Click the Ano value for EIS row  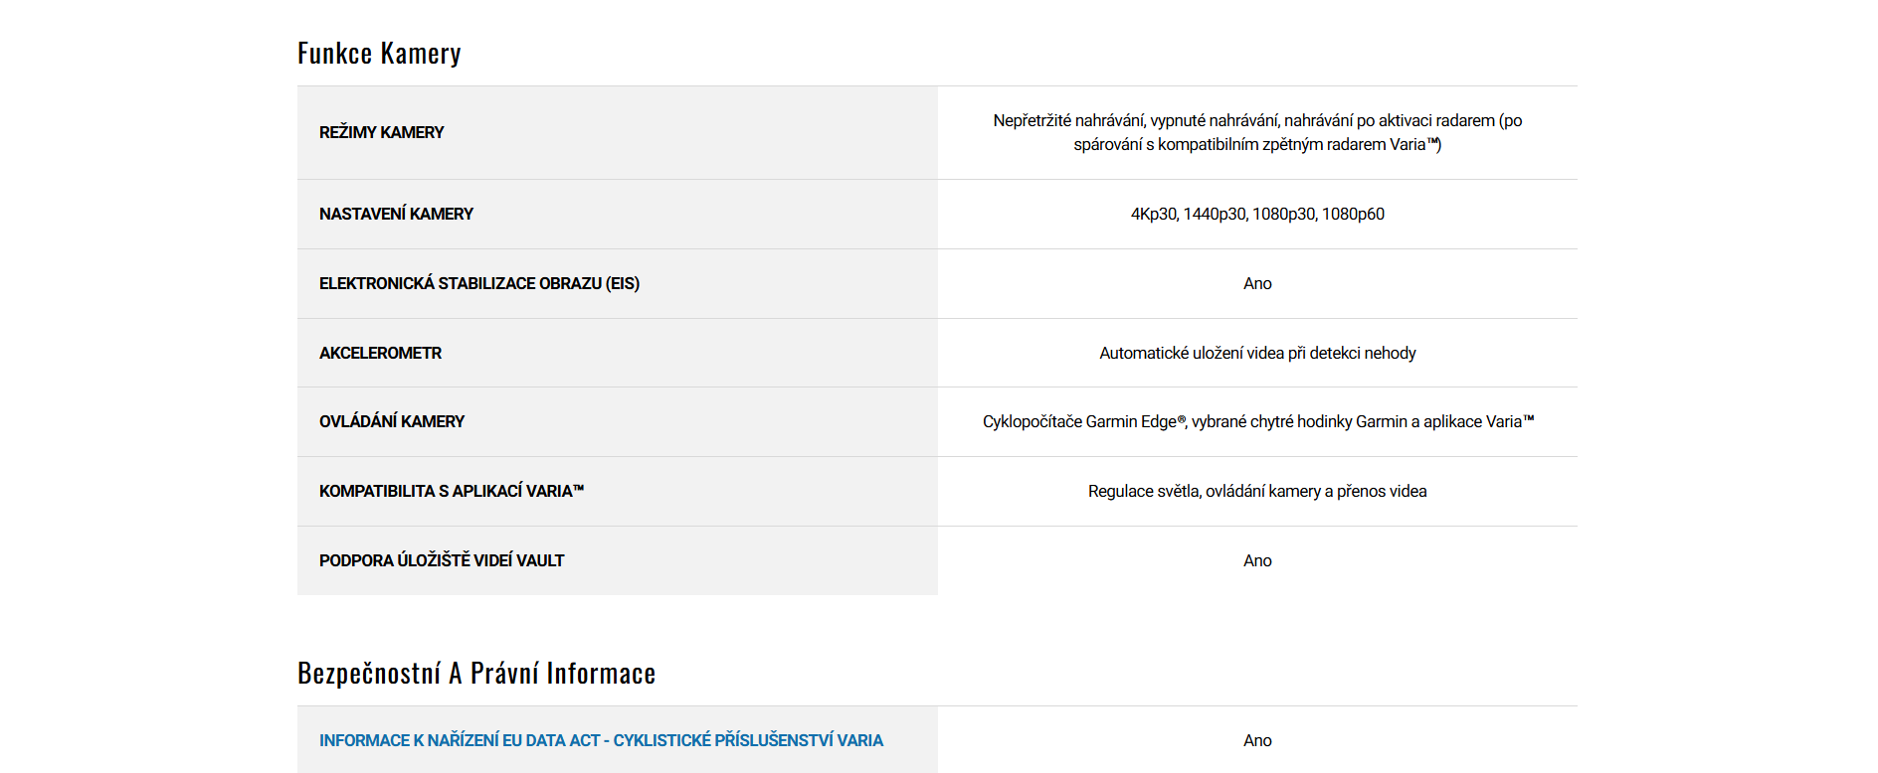[1256, 283]
